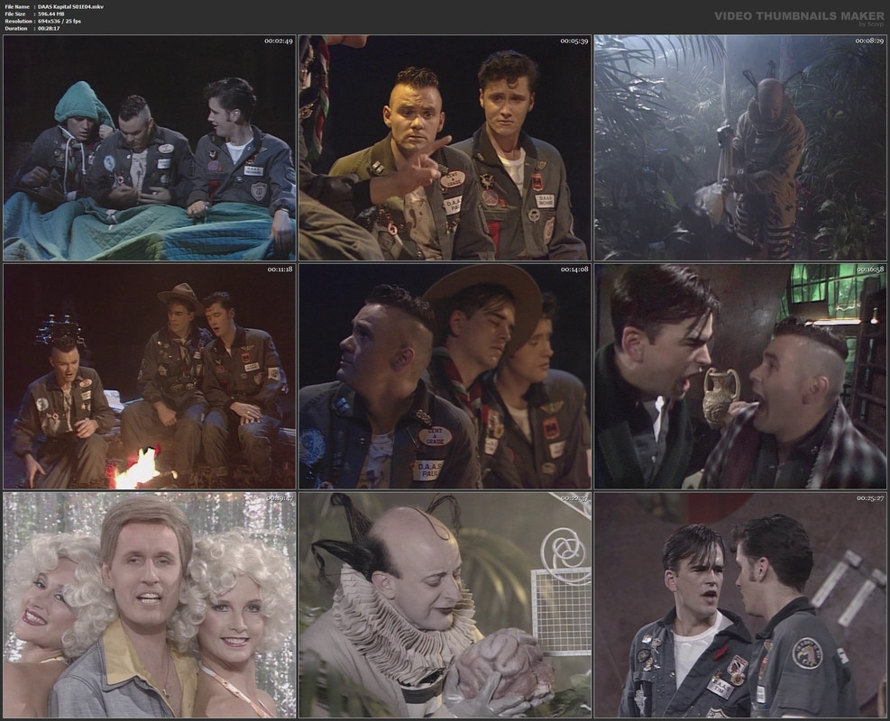Click the file size value 596.44 MB
Viewport: 890px width, 721px height.
[x=51, y=14]
